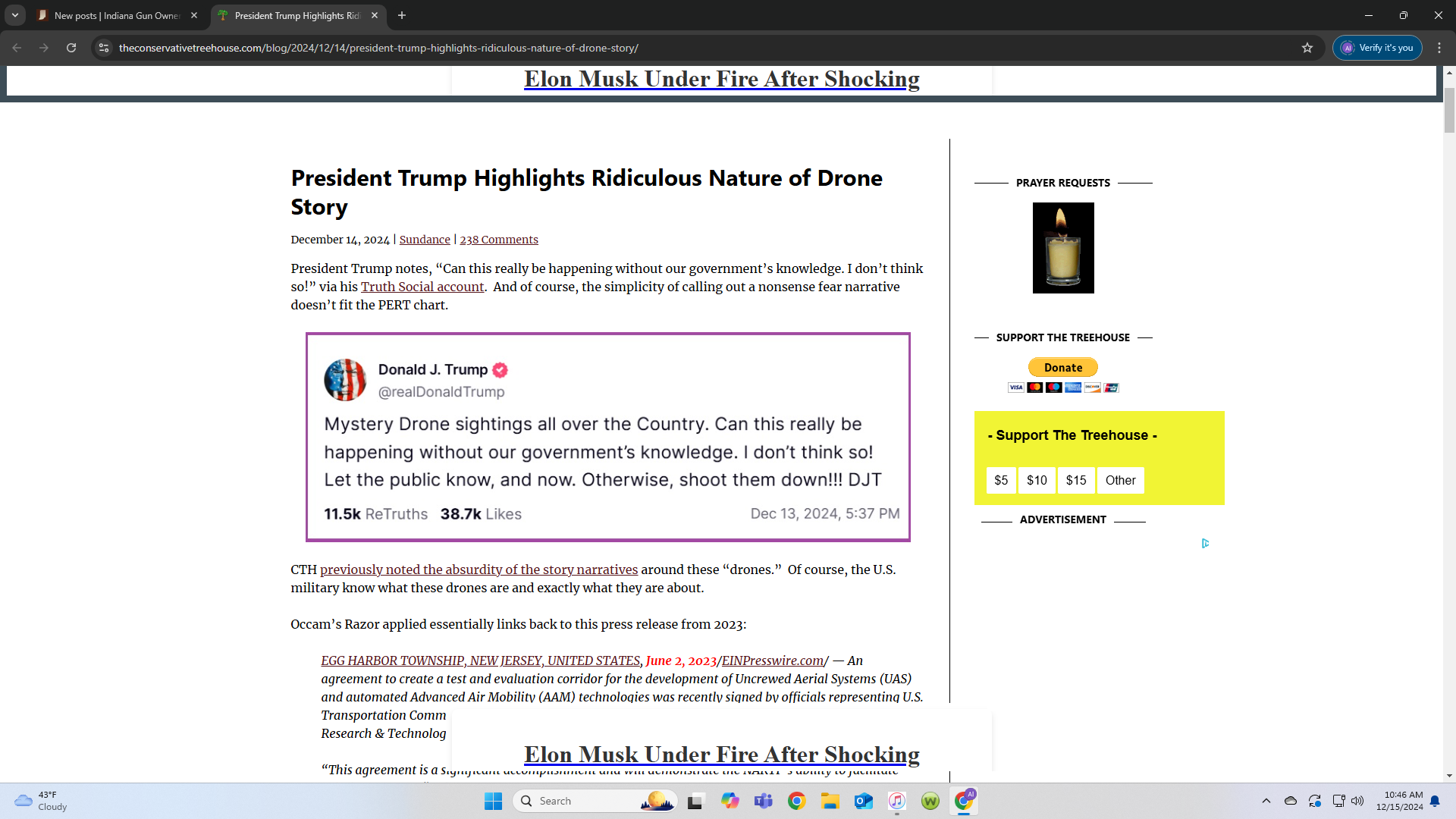
Task: Go back to the previous page
Action: 17,48
